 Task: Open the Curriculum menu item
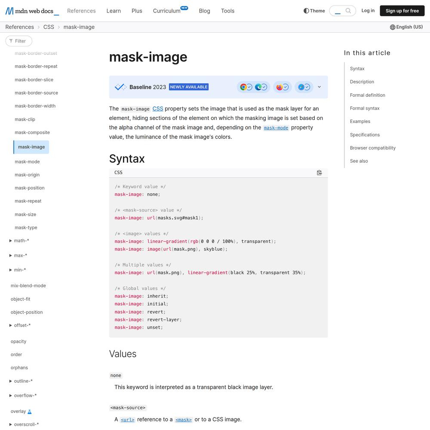coord(166,11)
